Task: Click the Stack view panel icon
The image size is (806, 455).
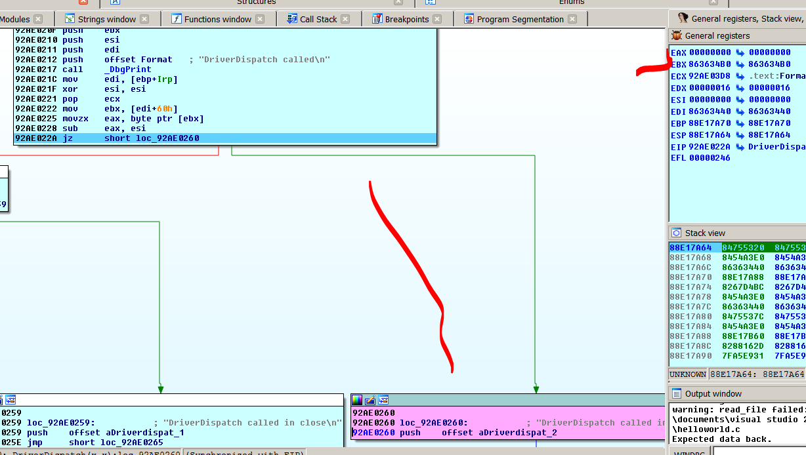Action: 675,233
